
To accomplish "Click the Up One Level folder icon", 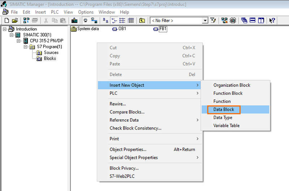I will (142, 20).
